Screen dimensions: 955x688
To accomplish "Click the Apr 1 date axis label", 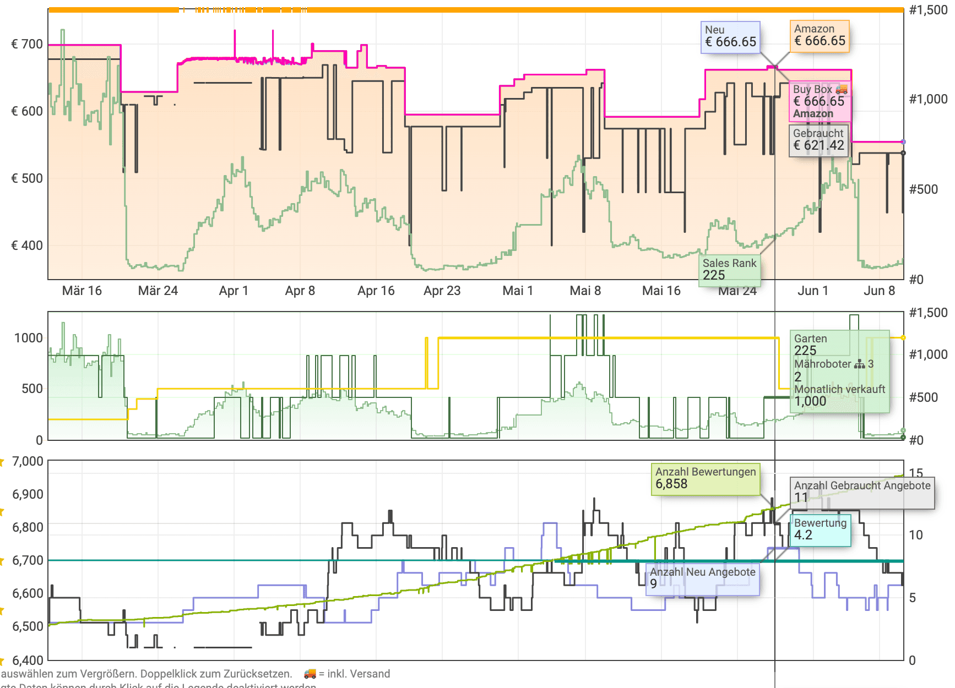I will (234, 291).
